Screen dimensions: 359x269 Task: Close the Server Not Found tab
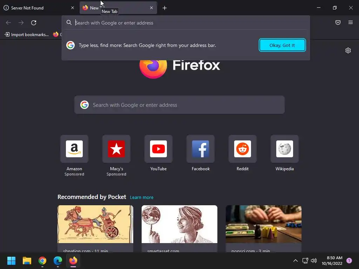(73, 8)
